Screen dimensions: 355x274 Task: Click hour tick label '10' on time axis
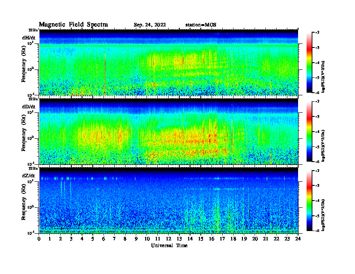[x=147, y=239]
